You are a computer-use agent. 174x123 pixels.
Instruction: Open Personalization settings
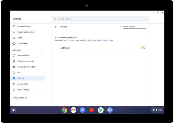pos(24,26)
